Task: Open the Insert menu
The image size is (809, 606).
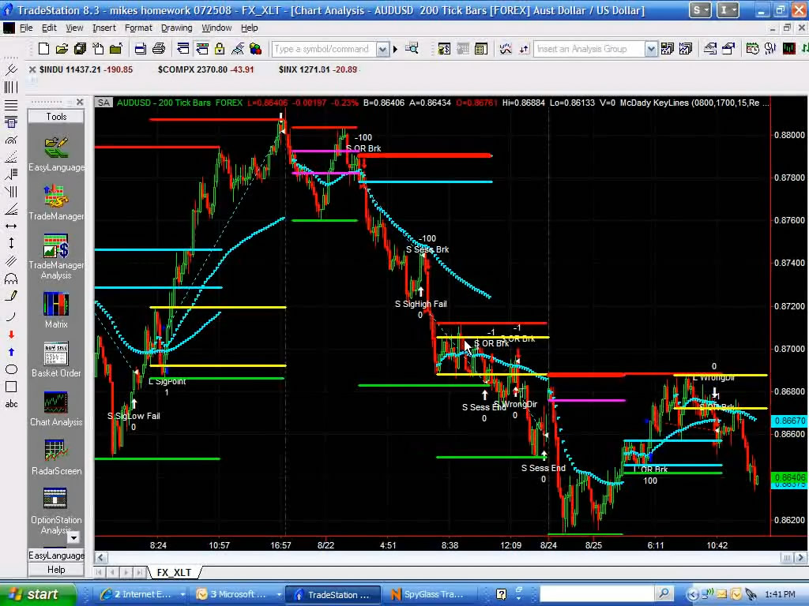Action: click(104, 28)
